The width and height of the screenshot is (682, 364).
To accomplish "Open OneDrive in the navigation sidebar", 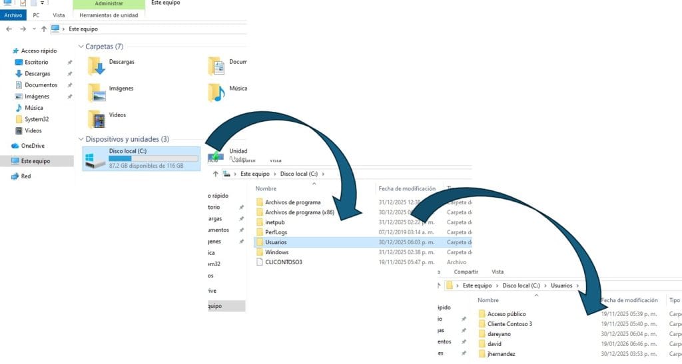I will (x=33, y=146).
